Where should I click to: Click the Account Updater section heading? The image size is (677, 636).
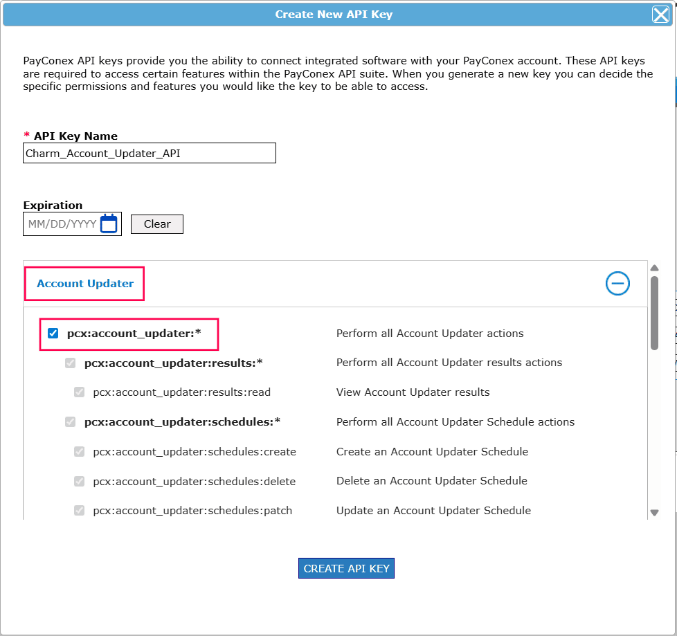pos(84,283)
